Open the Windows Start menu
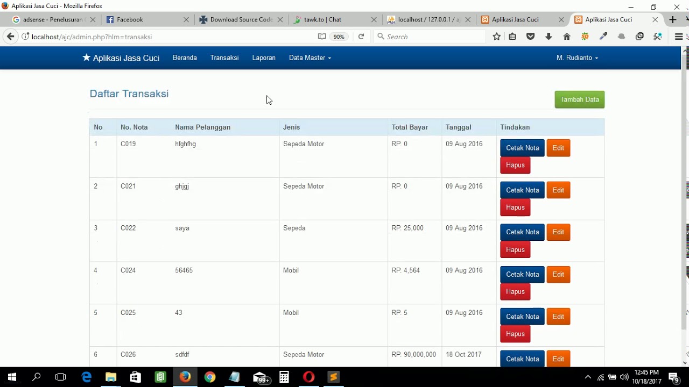Screen dimensions: 689x387 (12, 377)
